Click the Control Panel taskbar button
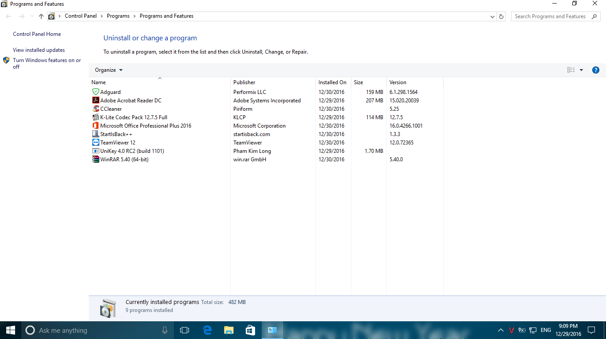The image size is (606, 339). pos(272,330)
